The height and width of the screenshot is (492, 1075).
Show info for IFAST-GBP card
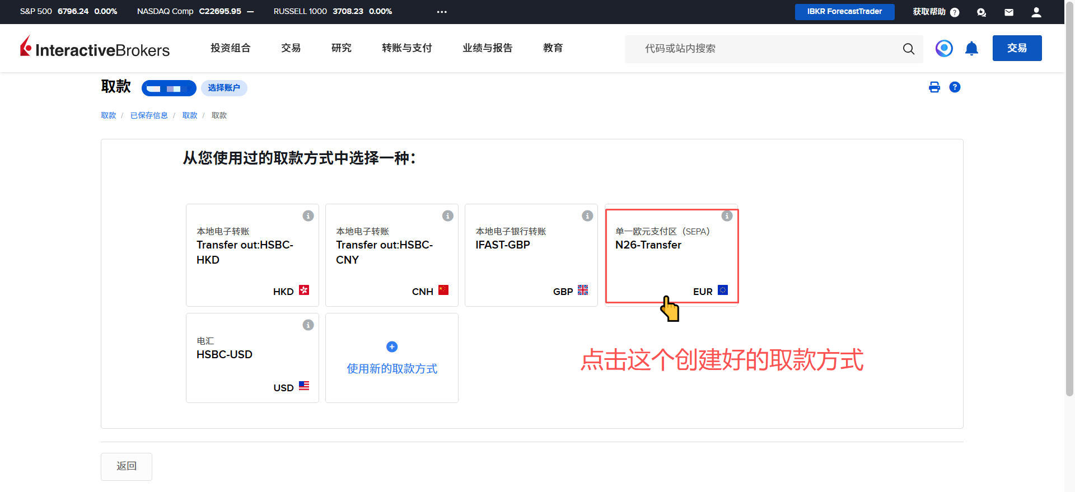tap(587, 216)
